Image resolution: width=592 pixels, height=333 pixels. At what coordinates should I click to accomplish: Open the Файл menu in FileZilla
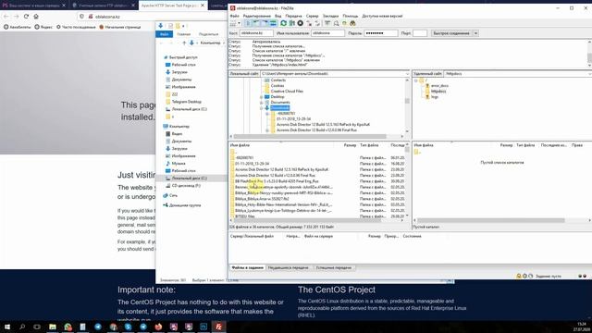click(234, 16)
